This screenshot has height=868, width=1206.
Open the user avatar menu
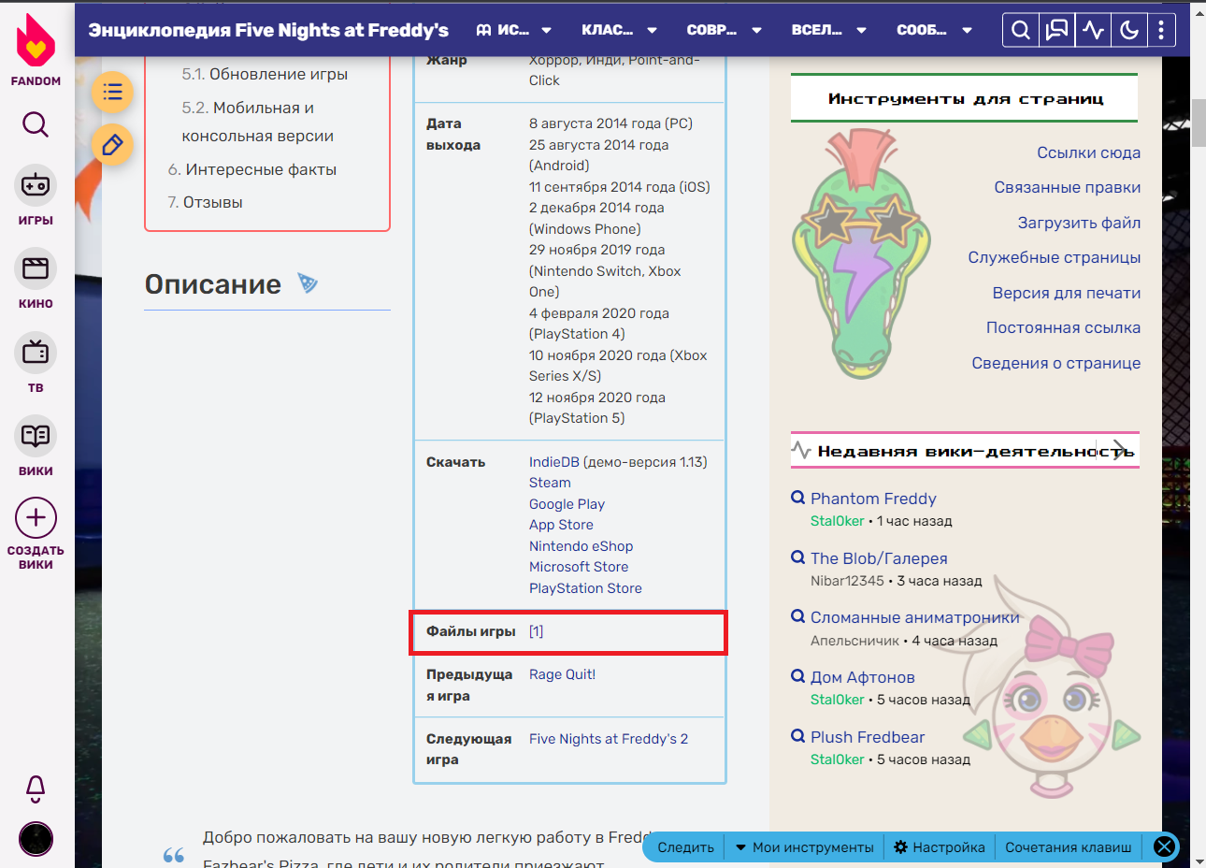36,839
